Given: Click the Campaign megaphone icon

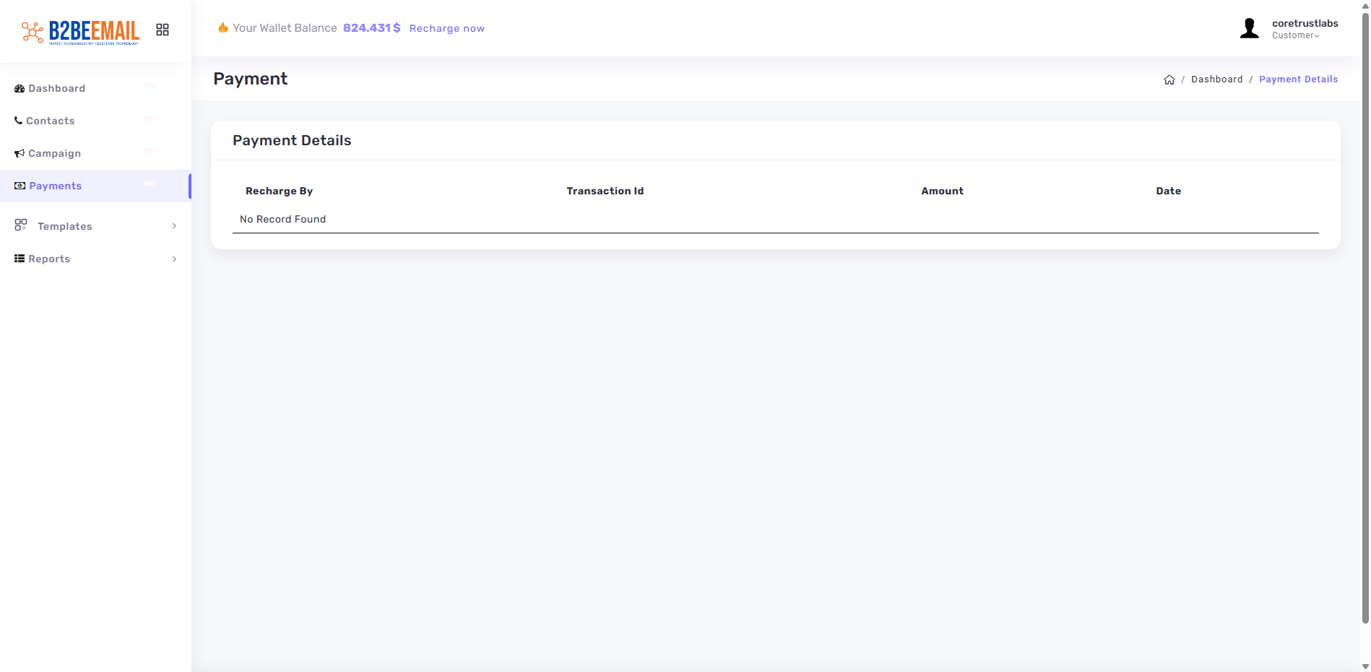Looking at the screenshot, I should [20, 153].
